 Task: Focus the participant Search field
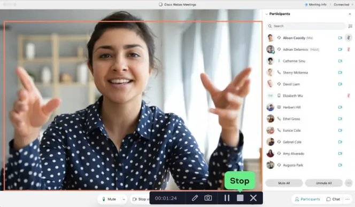coord(306,26)
